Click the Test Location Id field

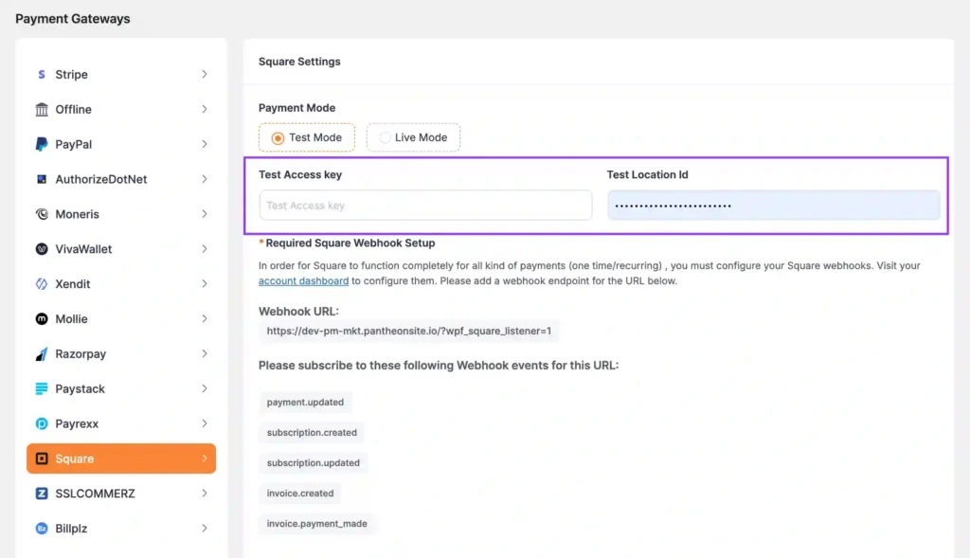coord(773,206)
